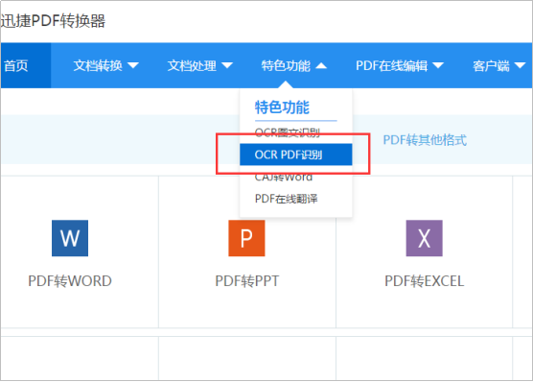
Task: Expand the 文档处理 menu arrow
Action: tap(227, 65)
